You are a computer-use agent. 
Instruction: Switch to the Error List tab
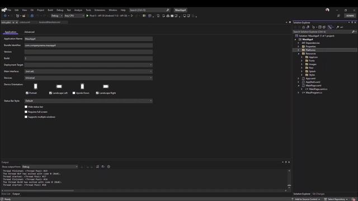6,194
